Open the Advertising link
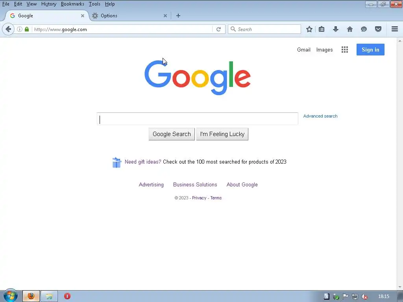 coord(151,185)
